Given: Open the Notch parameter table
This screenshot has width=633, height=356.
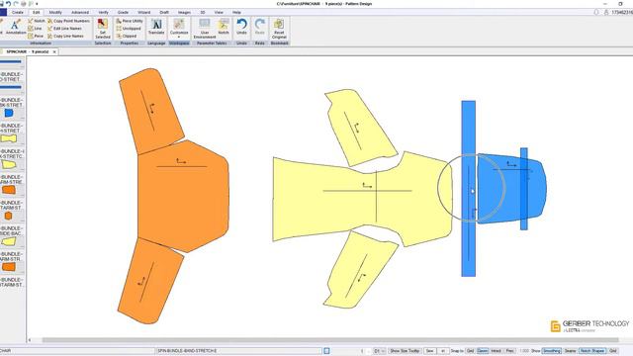Looking at the screenshot, I should [x=224, y=27].
